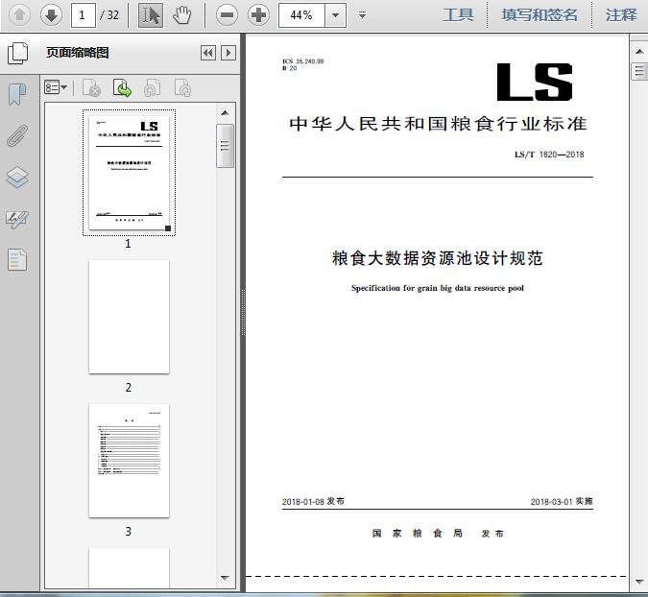Open the zoom percentage dropdown

[x=335, y=14]
